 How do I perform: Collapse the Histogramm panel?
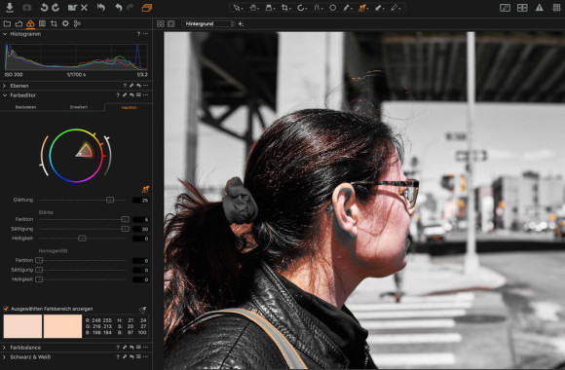click(x=5, y=34)
